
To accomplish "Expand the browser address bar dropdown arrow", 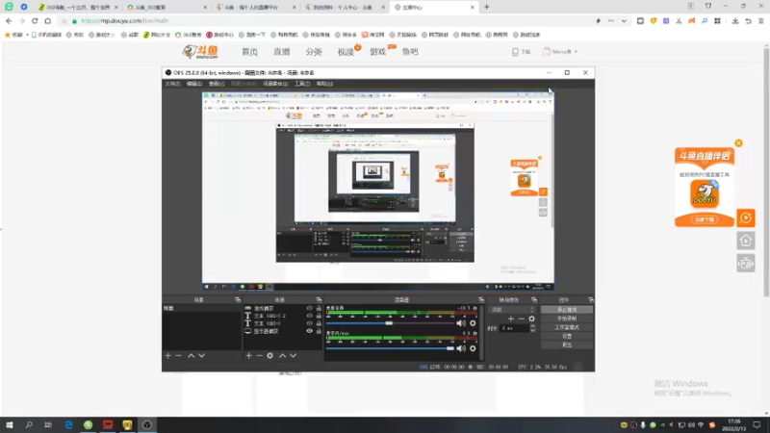I will pyautogui.click(x=624, y=21).
